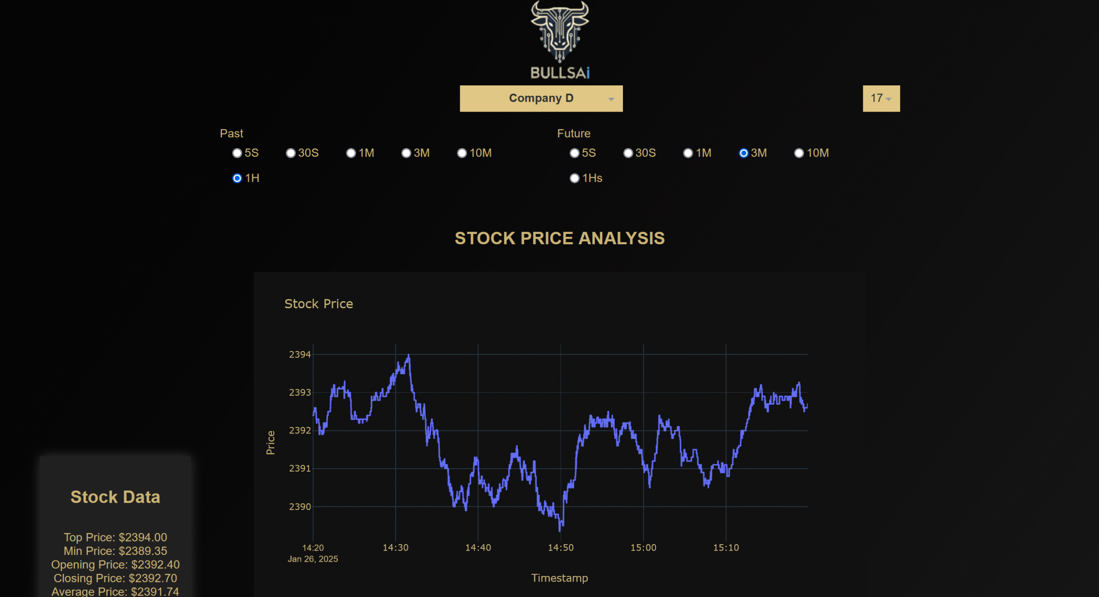Choose the Future 30S prediction option
Viewport: 1099px width, 597px height.
click(628, 153)
